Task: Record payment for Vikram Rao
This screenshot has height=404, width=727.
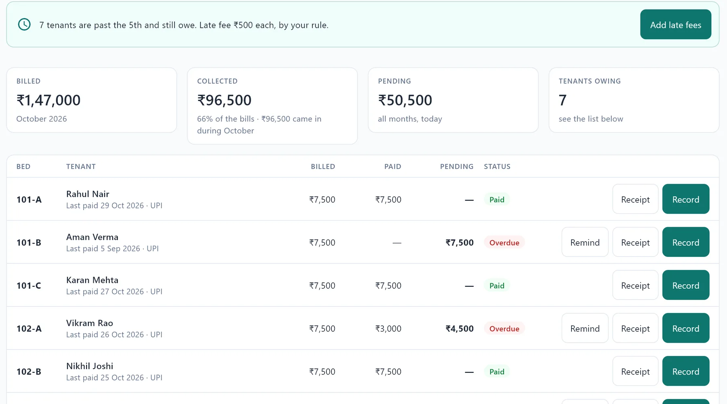Action: click(686, 328)
